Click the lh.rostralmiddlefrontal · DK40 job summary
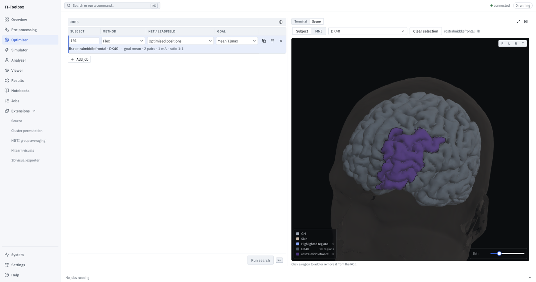Image resolution: width=536 pixels, height=282 pixels. coord(94,49)
